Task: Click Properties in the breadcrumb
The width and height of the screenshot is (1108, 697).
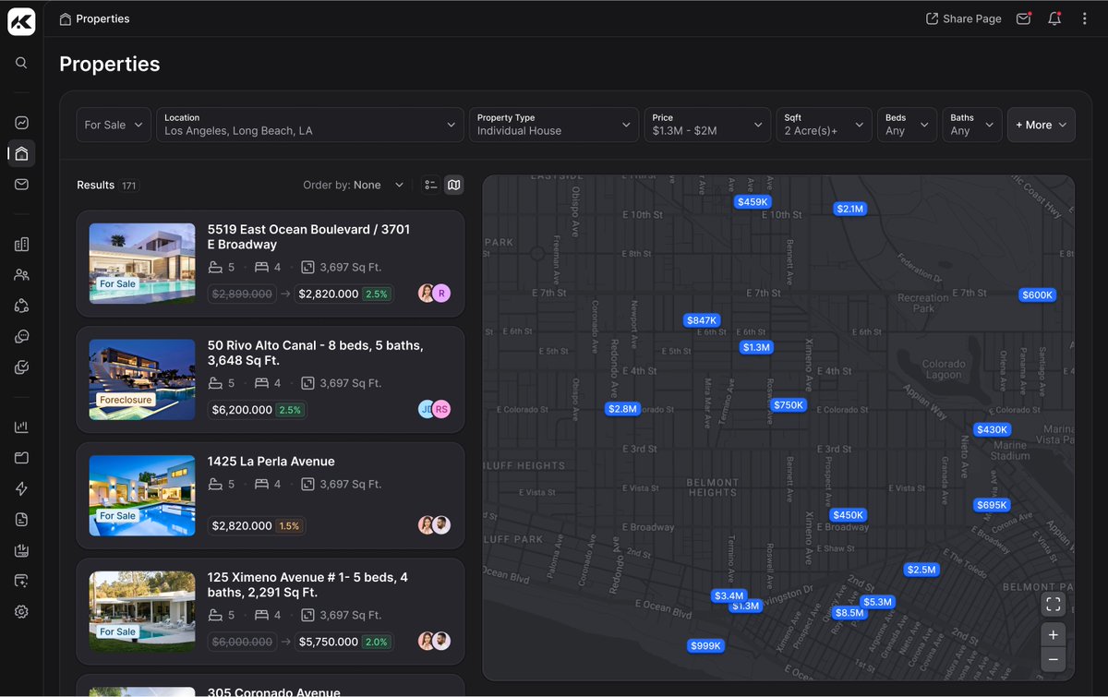Action: coord(102,18)
